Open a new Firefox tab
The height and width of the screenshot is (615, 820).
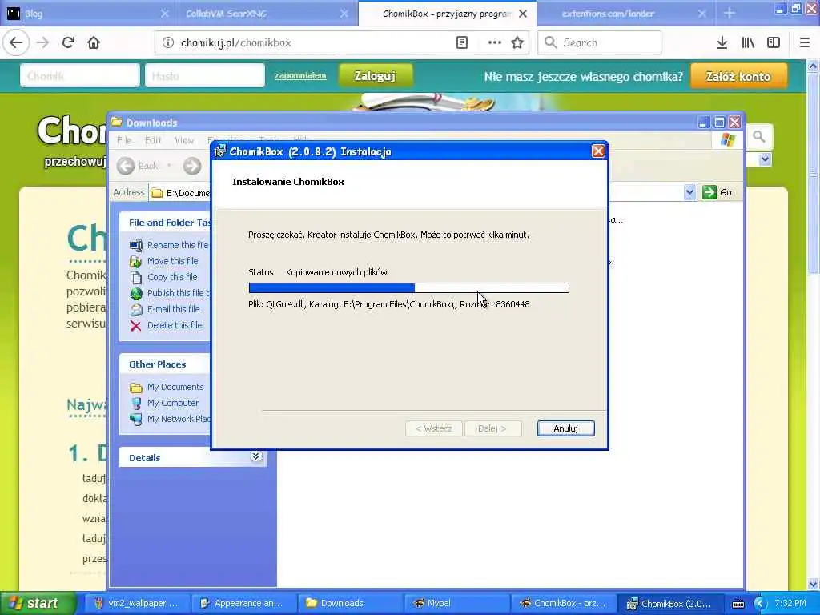pyautogui.click(x=729, y=14)
